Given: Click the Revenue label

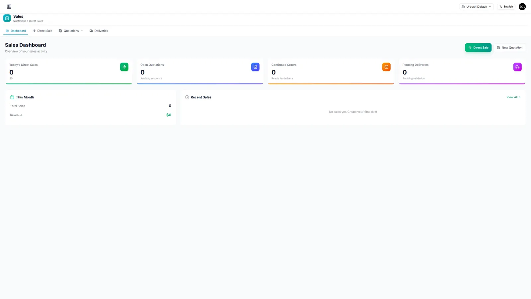Looking at the screenshot, I should [x=16, y=115].
